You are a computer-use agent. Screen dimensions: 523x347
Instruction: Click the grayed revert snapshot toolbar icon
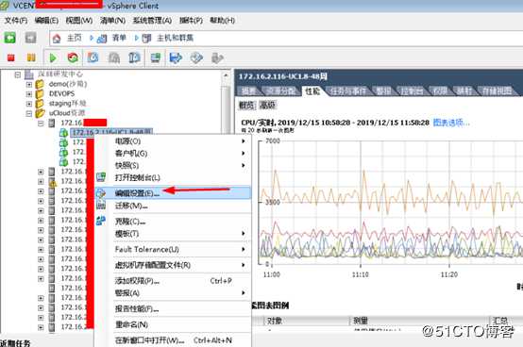tap(114, 58)
